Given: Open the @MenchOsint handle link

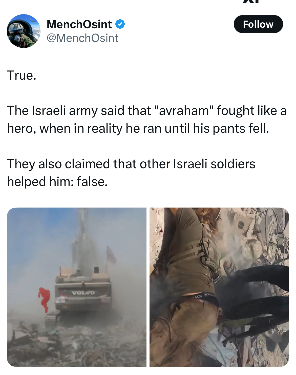Looking at the screenshot, I should click(82, 38).
